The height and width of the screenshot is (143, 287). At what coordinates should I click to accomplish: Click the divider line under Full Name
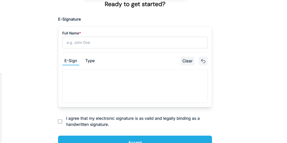click(135, 53)
